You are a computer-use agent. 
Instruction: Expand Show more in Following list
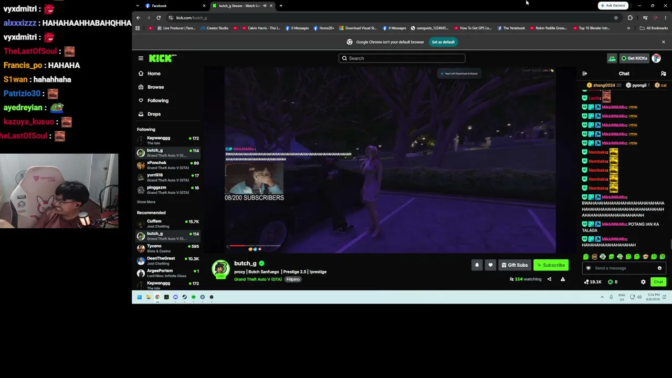point(146,202)
